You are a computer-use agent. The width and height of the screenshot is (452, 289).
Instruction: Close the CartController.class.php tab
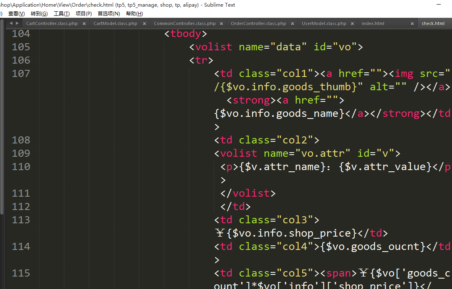[84, 24]
